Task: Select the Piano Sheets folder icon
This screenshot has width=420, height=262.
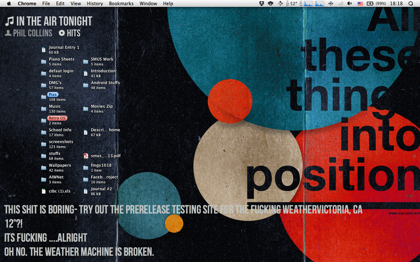Action: click(x=43, y=62)
